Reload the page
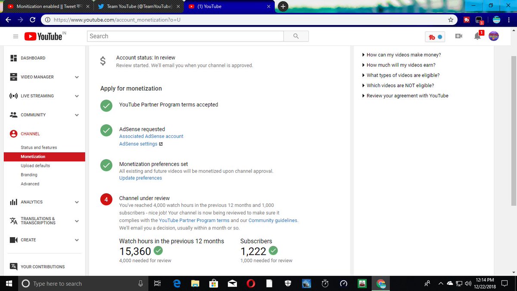The height and width of the screenshot is (291, 517). click(x=33, y=20)
